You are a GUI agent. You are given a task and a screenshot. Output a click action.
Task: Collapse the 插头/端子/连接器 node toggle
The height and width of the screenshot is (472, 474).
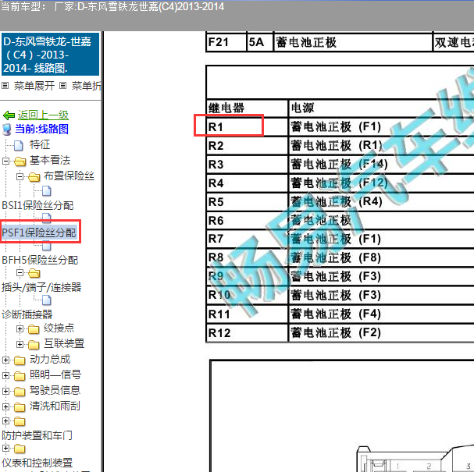pos(20,273)
